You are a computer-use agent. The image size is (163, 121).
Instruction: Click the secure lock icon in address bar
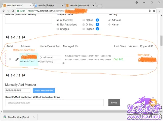tap(18, 11)
